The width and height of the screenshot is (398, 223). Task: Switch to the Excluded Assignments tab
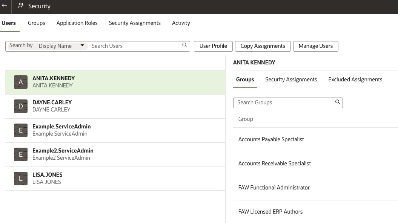coord(355,79)
